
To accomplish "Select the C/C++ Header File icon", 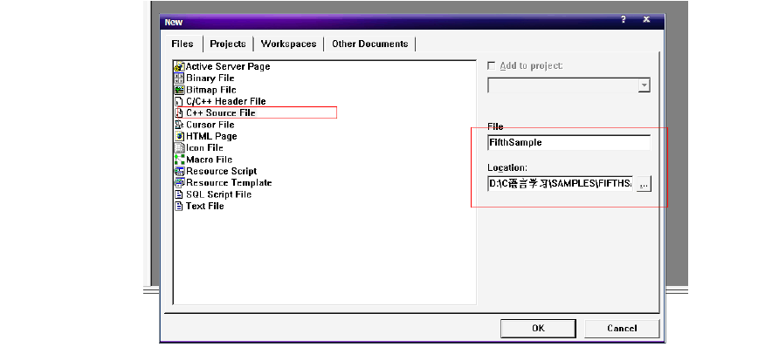I will (179, 101).
